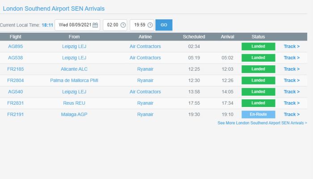Select Reus REU origin airport link
Viewport: 313px width, 179px height.
click(x=74, y=103)
